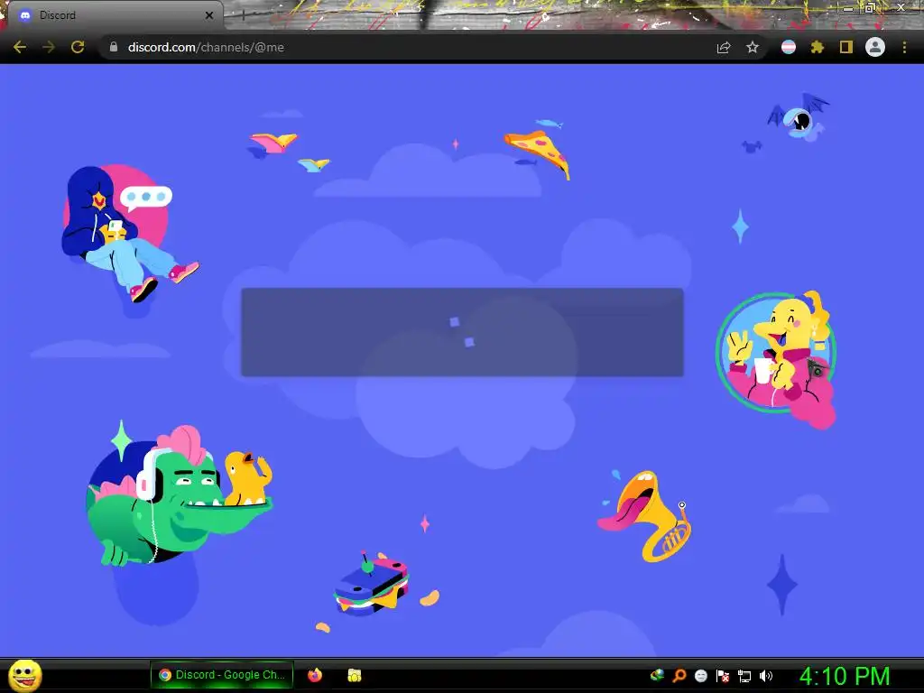Minimize the Chrome window
This screenshot has width=924, height=693.
(x=848, y=7)
